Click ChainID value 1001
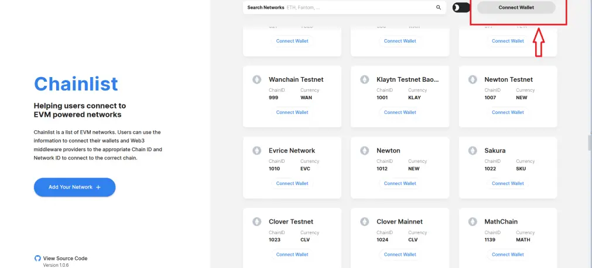 382,98
